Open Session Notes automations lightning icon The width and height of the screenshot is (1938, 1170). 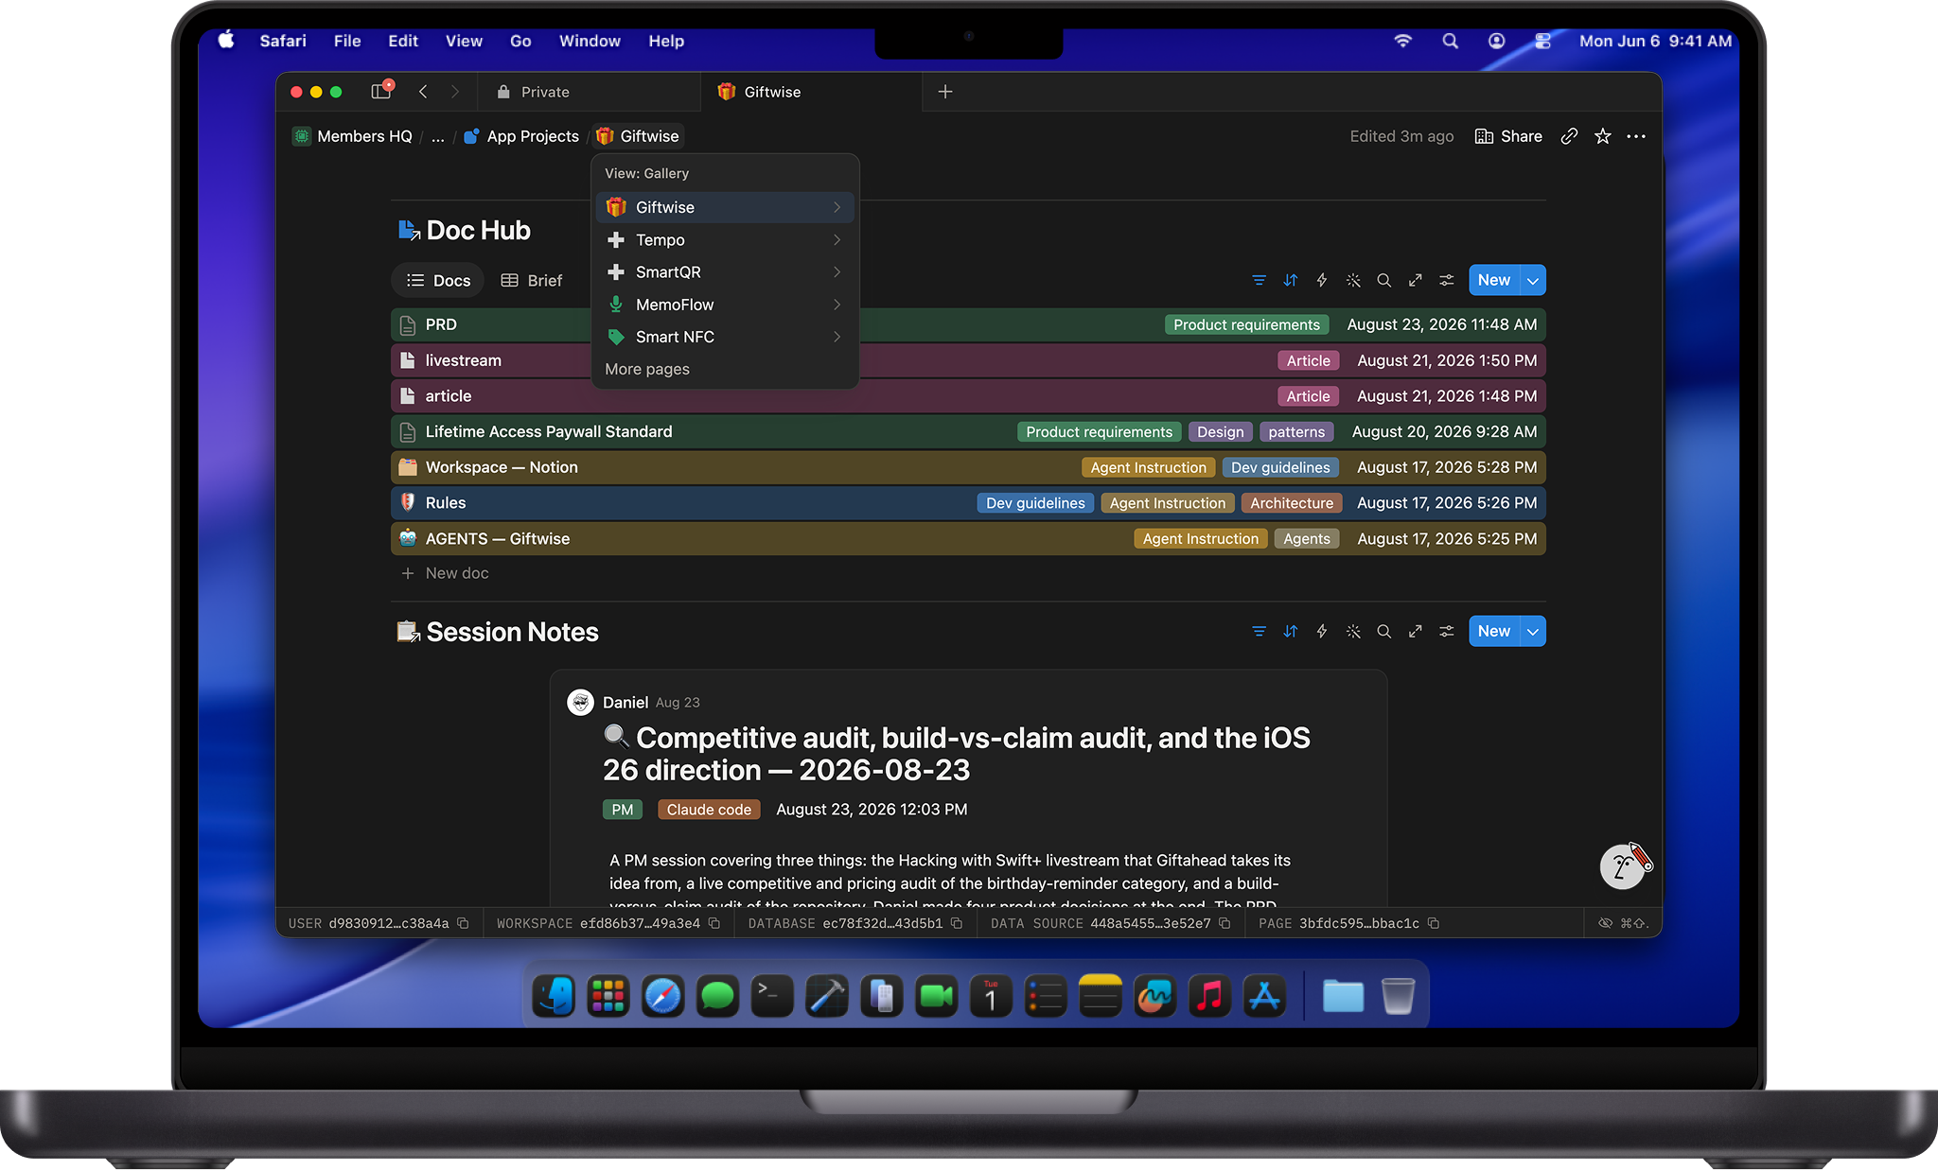[1322, 631]
